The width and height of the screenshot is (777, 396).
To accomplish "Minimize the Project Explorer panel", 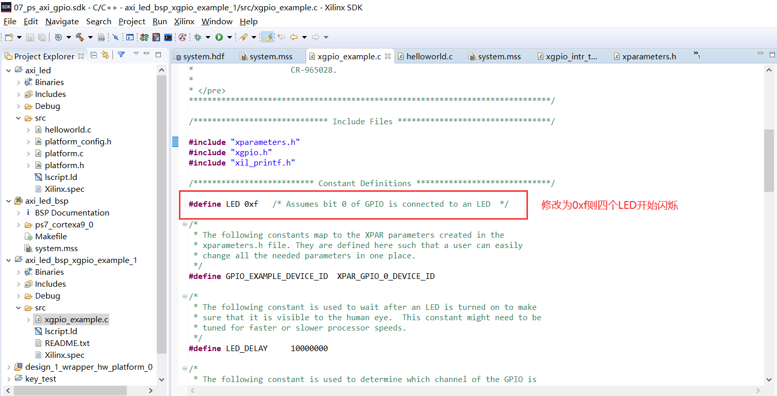I will tap(146, 54).
